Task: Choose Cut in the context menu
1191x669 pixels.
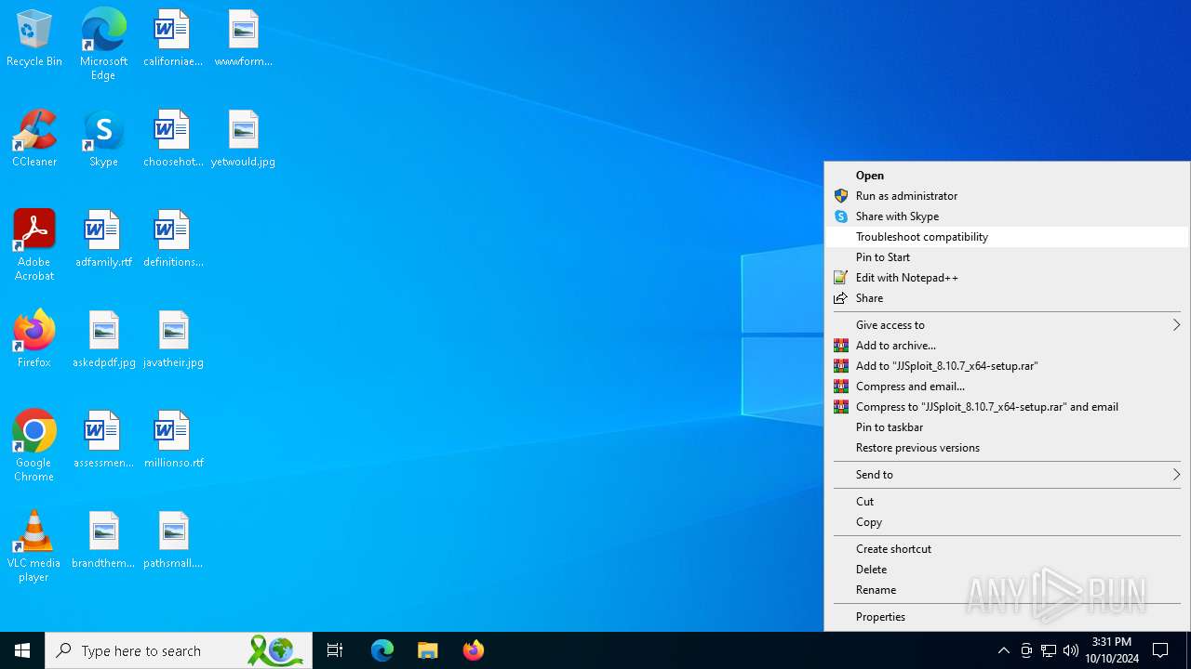Action: tap(1007, 502)
